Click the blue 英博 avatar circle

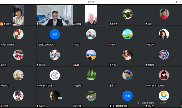coord(127,96)
